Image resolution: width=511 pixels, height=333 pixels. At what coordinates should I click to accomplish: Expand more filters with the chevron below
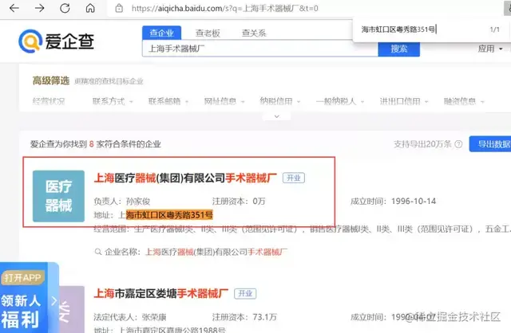point(277,116)
